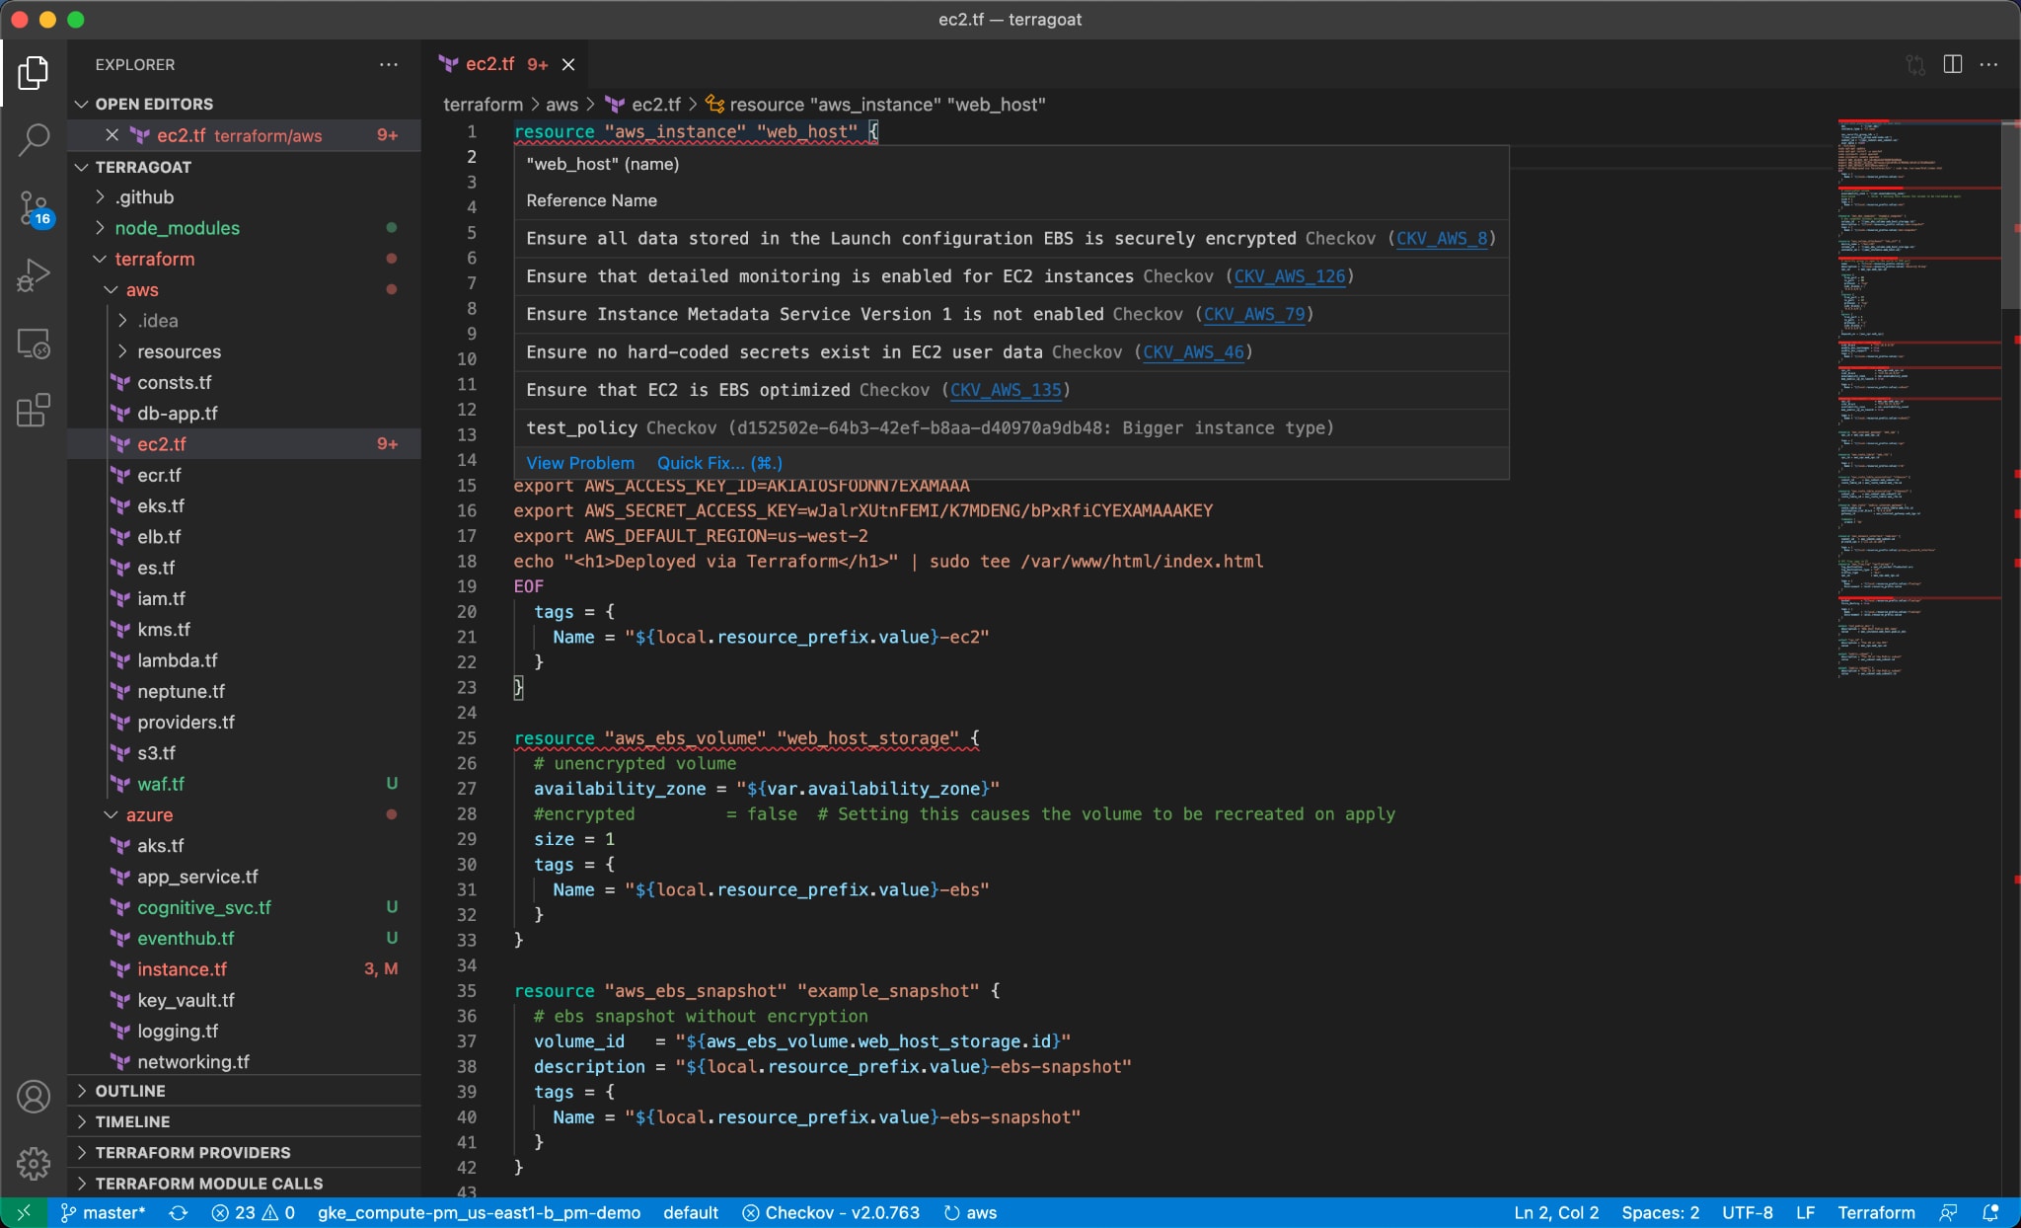Select aws breadcrumb in navigation path

[x=561, y=104]
